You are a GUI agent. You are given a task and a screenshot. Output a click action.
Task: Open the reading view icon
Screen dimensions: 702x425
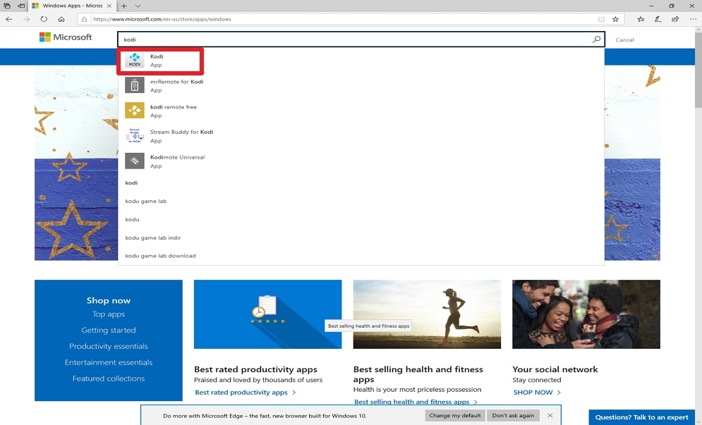[x=601, y=19]
